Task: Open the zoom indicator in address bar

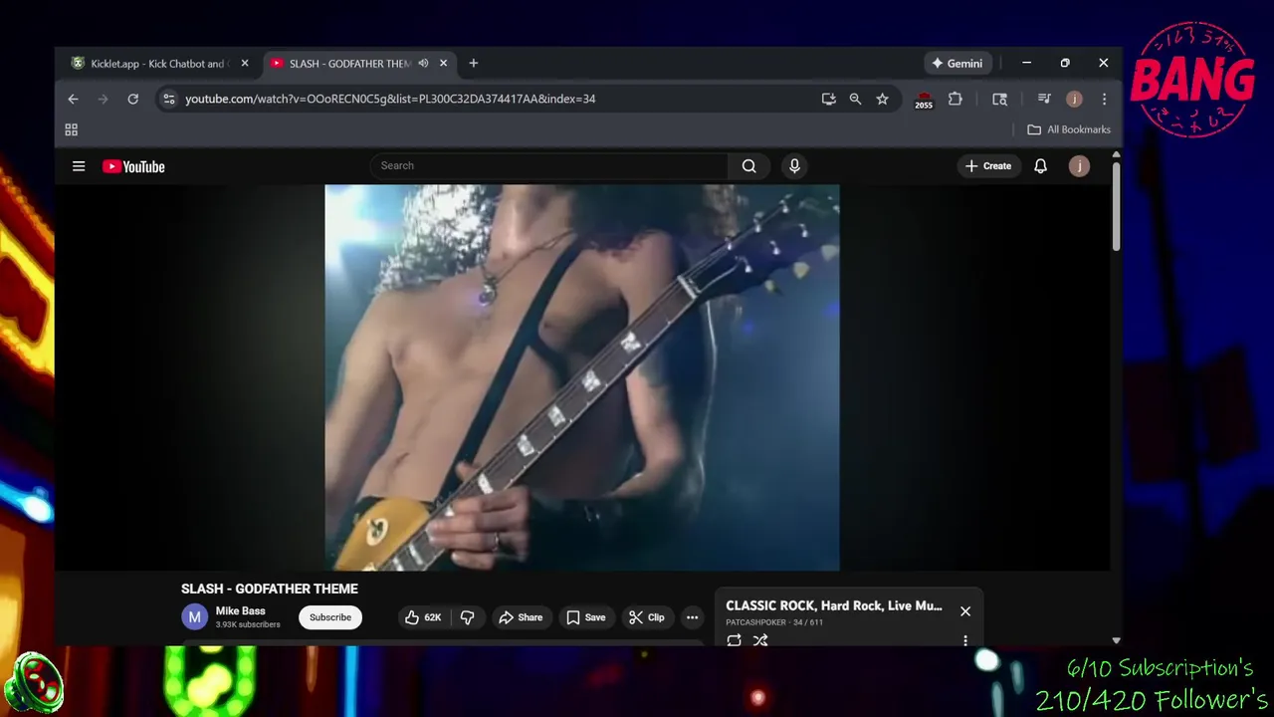Action: pos(855,99)
